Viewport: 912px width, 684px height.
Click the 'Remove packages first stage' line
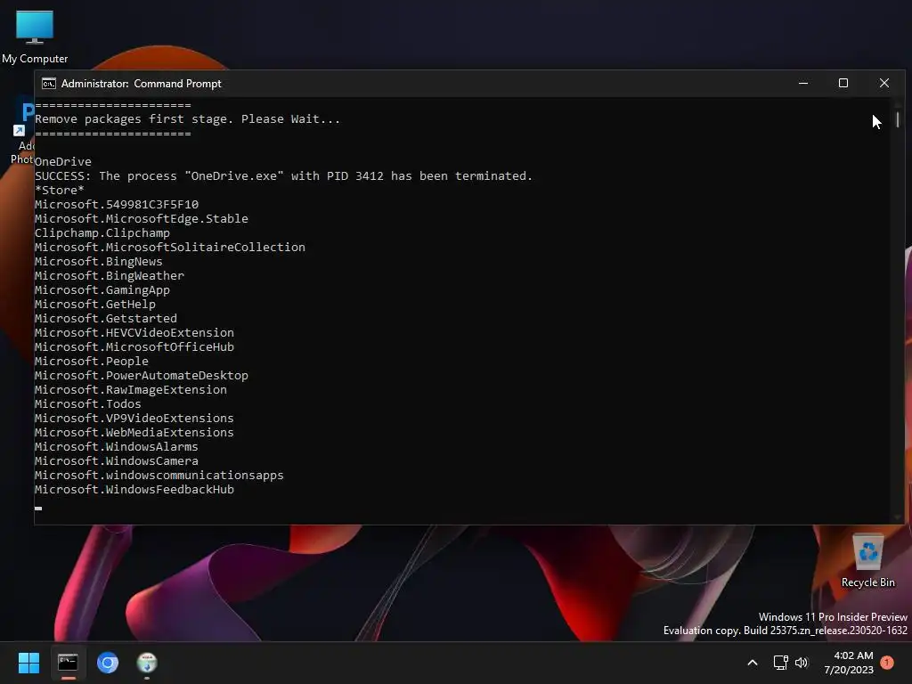(187, 119)
